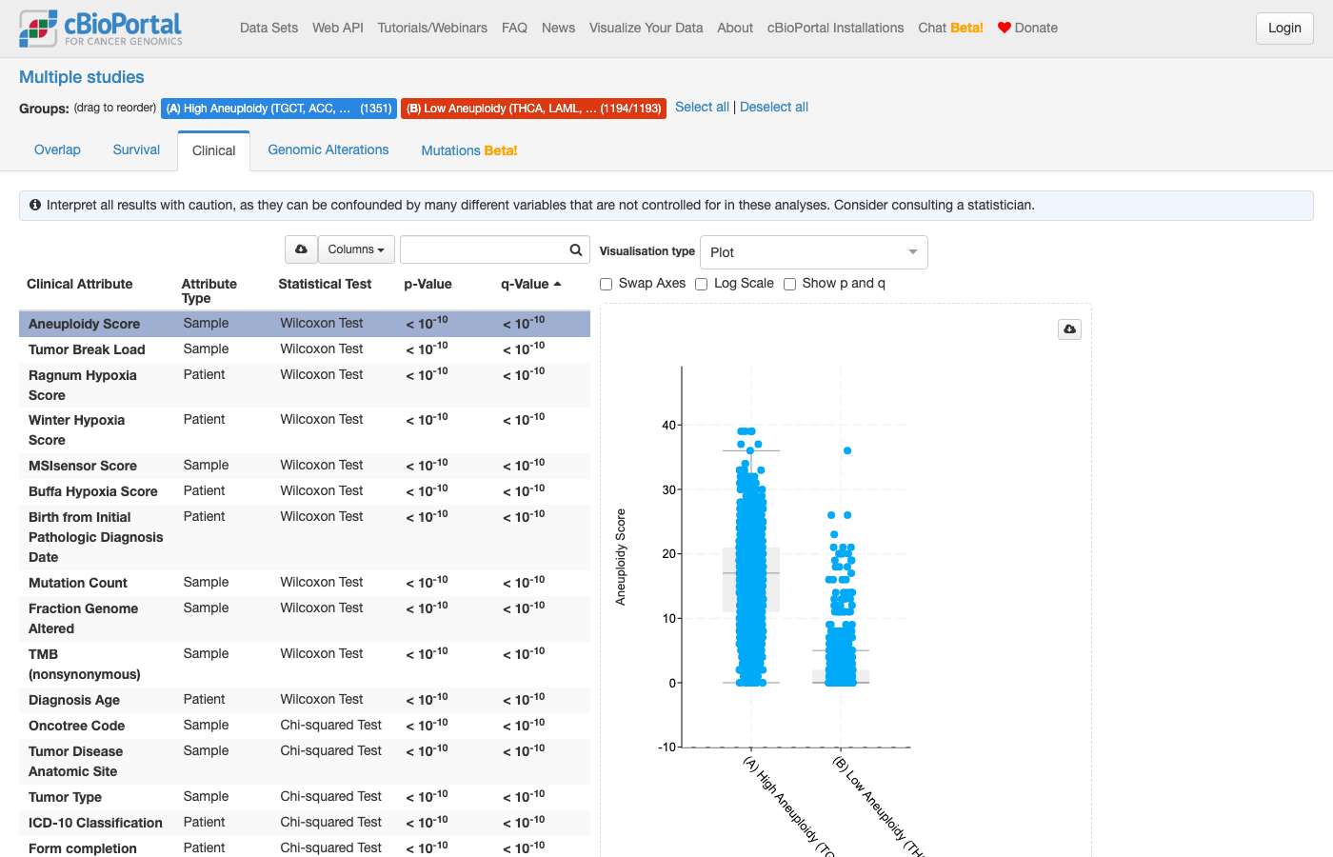
Task: Select the Clinical tab
Action: [214, 150]
